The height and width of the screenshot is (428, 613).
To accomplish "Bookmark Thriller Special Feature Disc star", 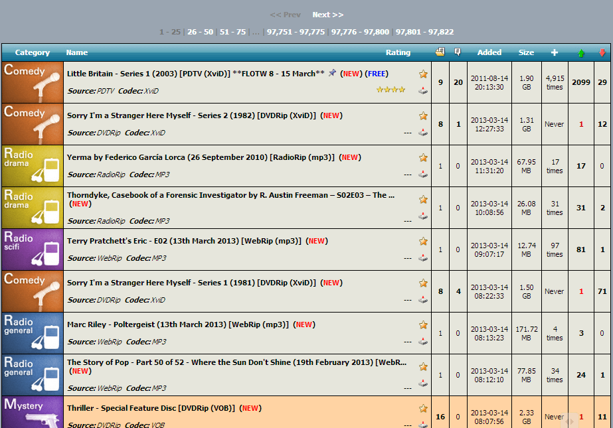I will click(x=423, y=408).
